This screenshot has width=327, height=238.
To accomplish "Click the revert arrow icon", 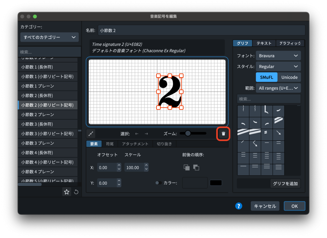I will click(76, 192).
